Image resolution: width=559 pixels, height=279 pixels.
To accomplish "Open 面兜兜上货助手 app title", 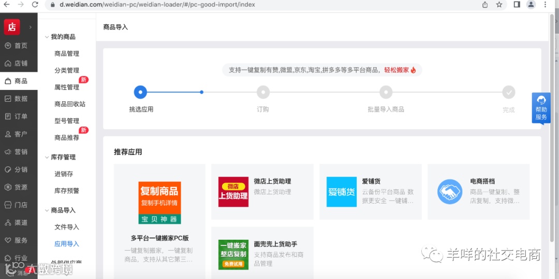I will [275, 244].
